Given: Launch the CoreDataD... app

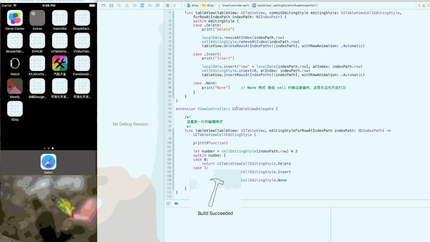Looking at the screenshot, I should pyautogui.click(x=82, y=65).
